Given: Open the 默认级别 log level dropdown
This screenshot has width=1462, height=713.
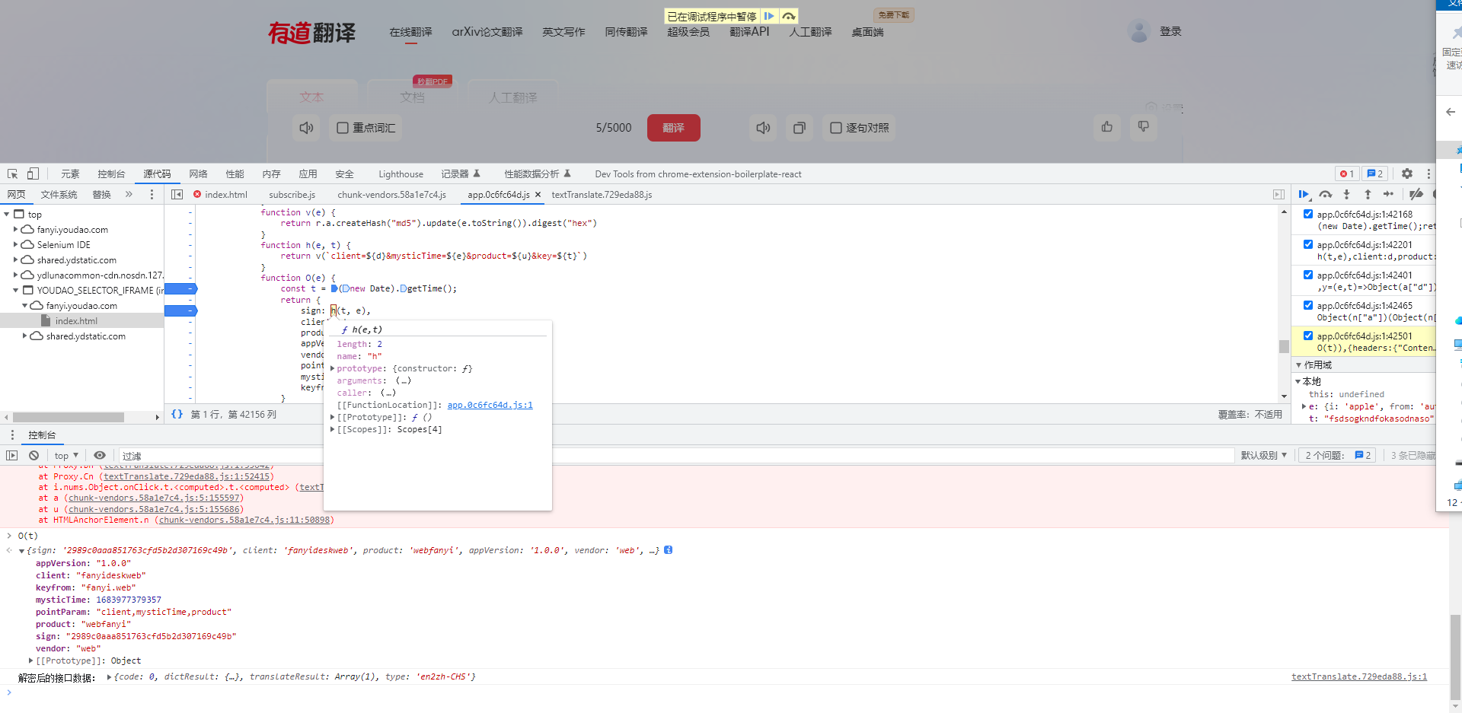Looking at the screenshot, I should point(1264,456).
